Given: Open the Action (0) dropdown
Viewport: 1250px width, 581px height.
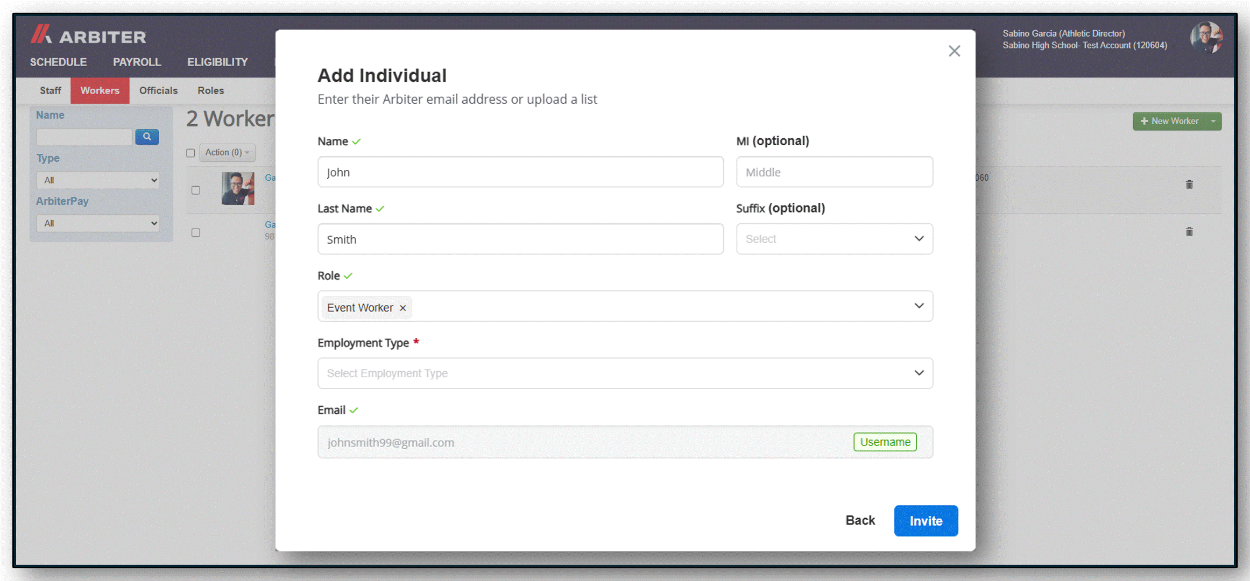Looking at the screenshot, I should [227, 152].
